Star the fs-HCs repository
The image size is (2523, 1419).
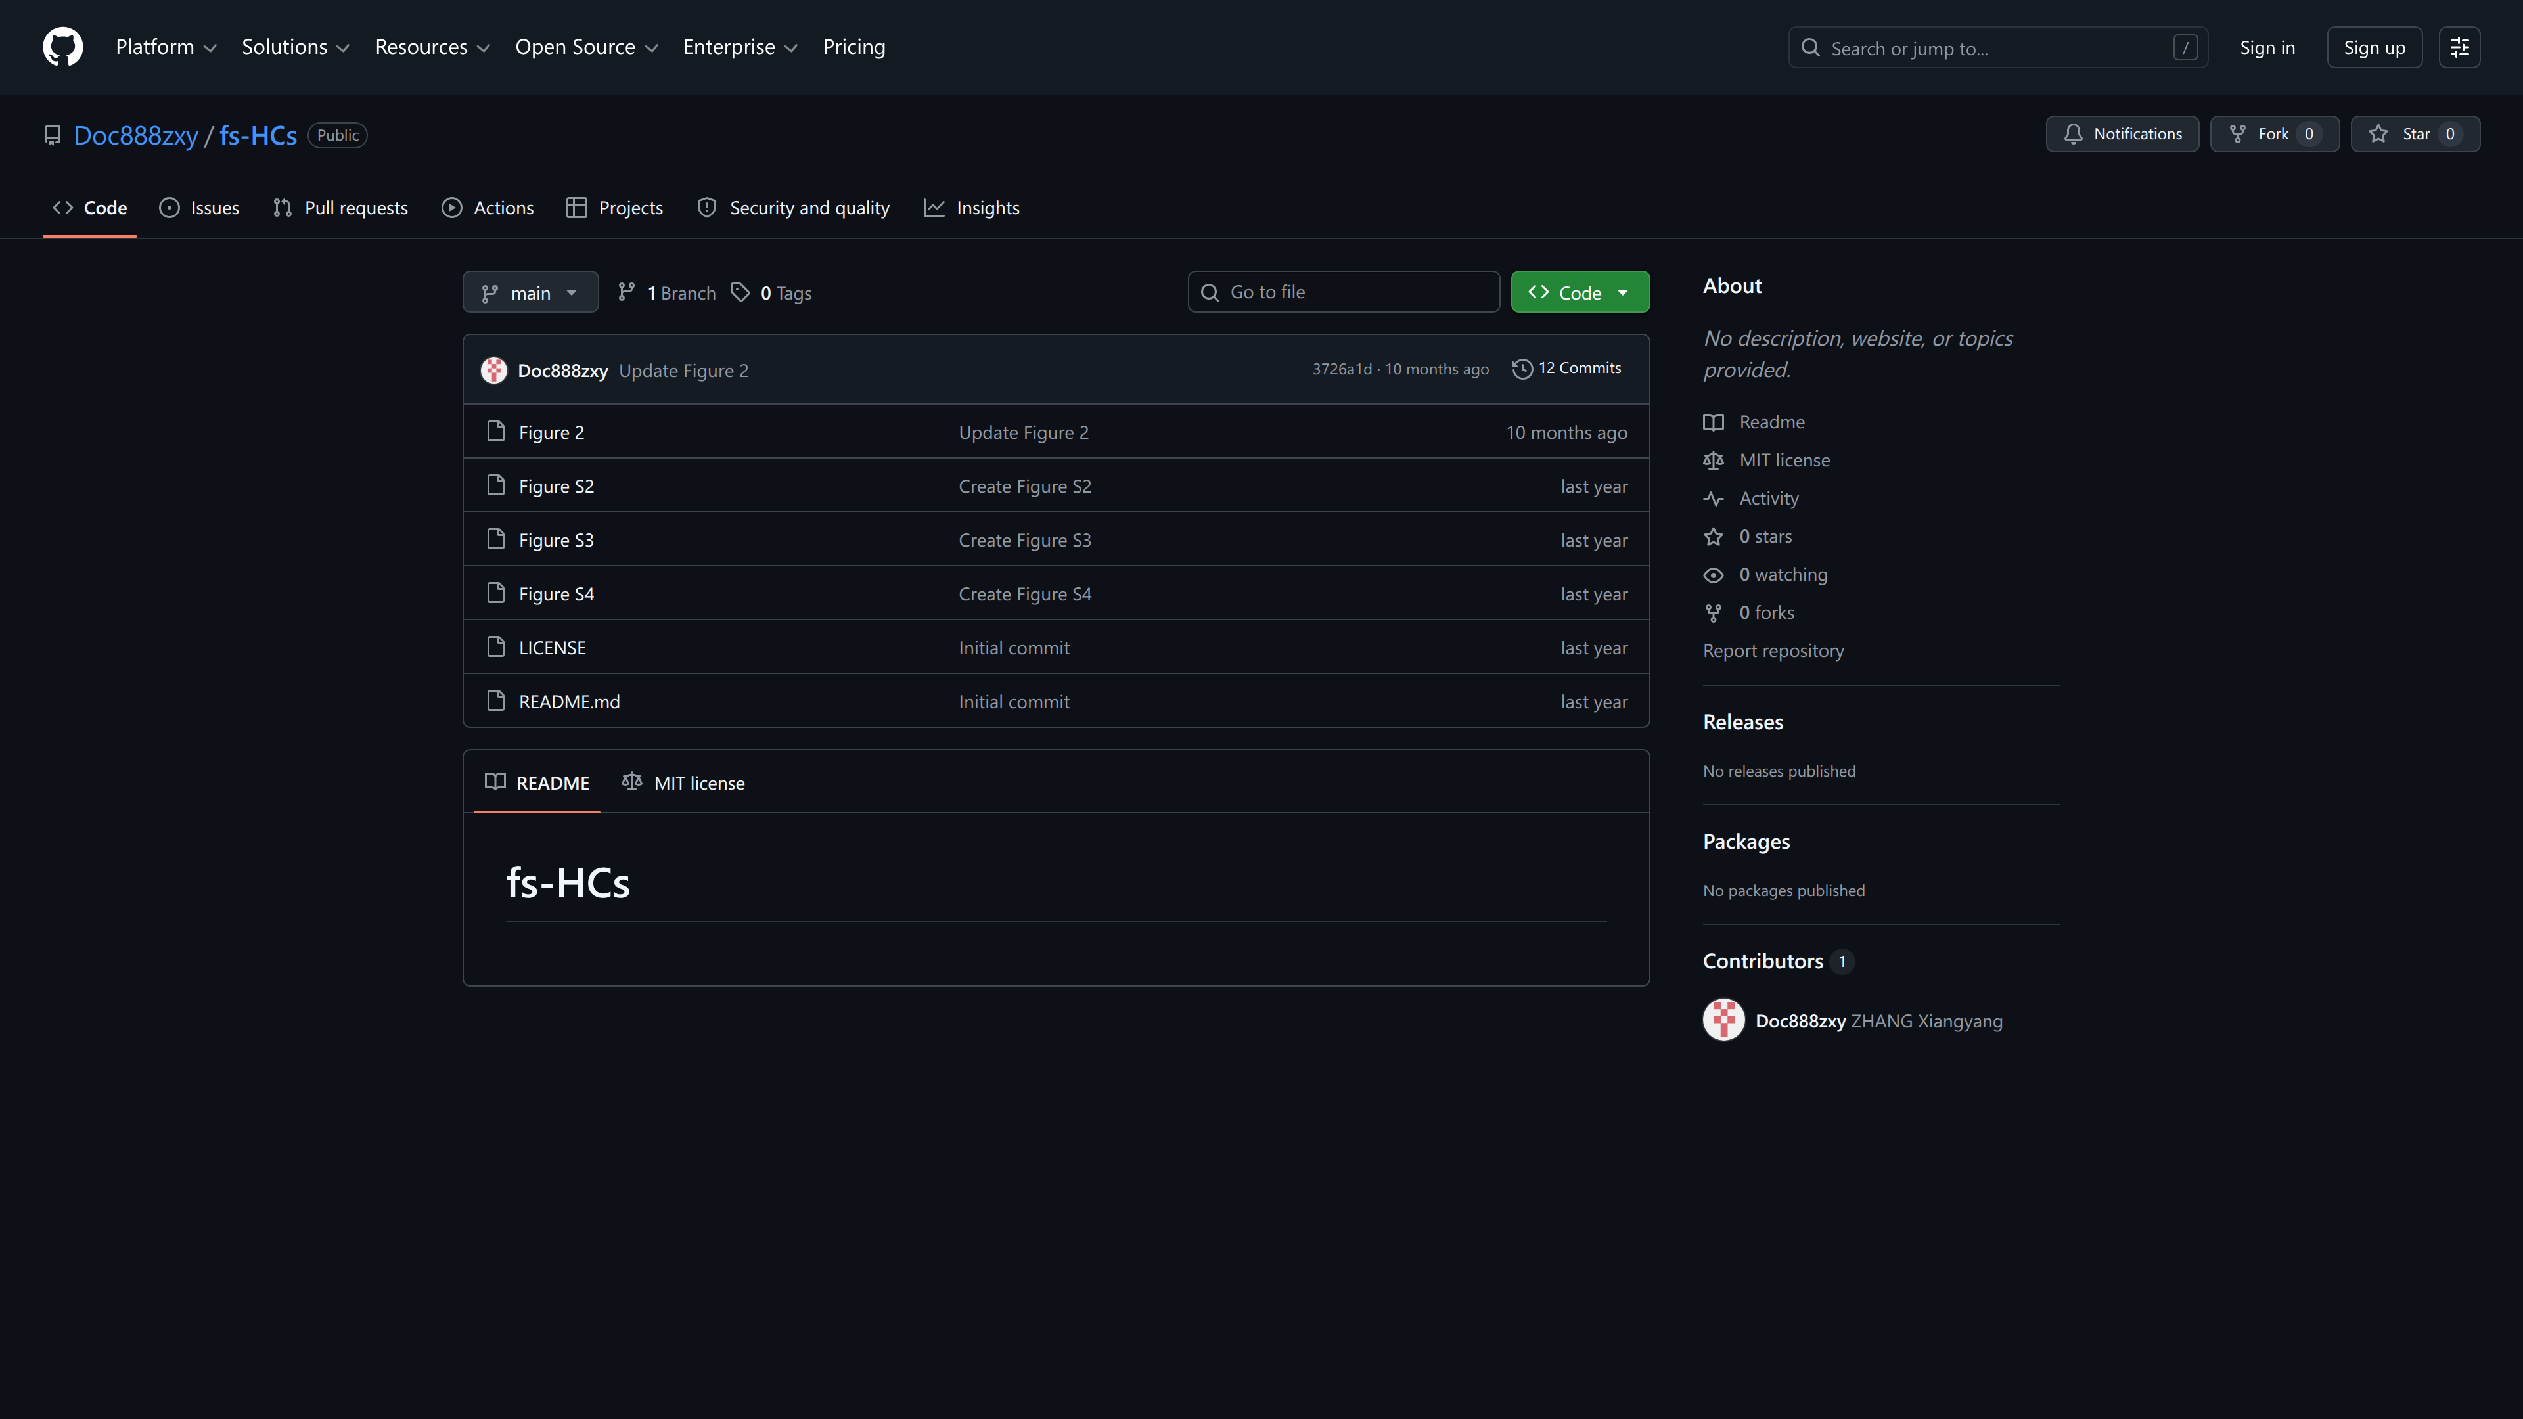click(x=2415, y=134)
